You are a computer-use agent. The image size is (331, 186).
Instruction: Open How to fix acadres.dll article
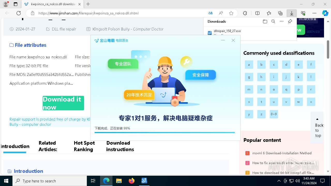pyautogui.click(x=283, y=163)
